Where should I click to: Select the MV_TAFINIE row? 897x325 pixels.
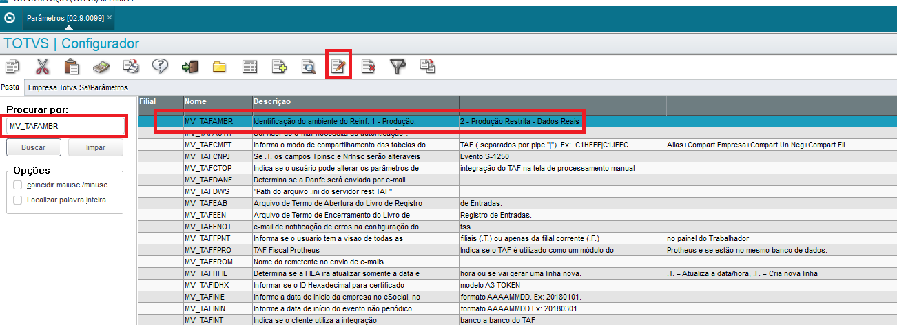coord(517,297)
